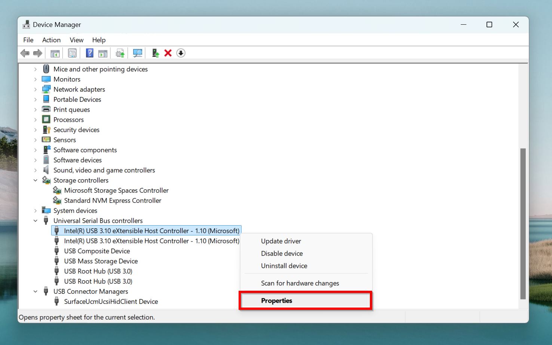The image size is (552, 345).
Task: Choose Scan for hardware changes in context menu
Action: click(x=306, y=283)
